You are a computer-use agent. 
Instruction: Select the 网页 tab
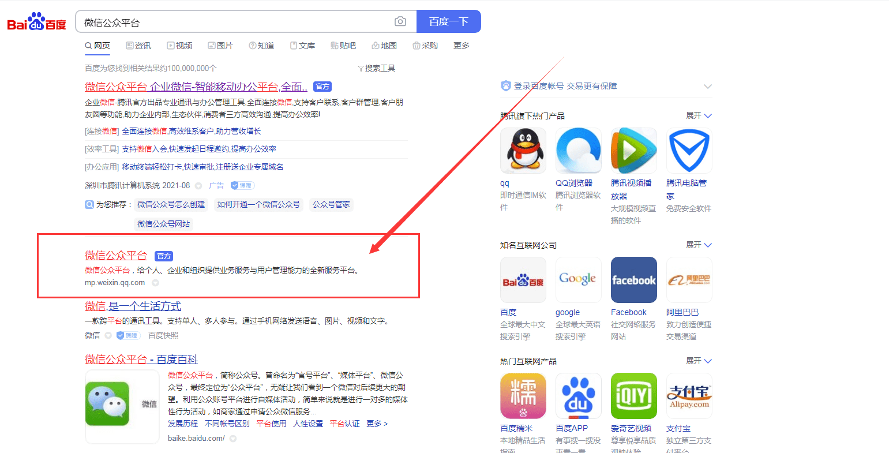coord(97,46)
